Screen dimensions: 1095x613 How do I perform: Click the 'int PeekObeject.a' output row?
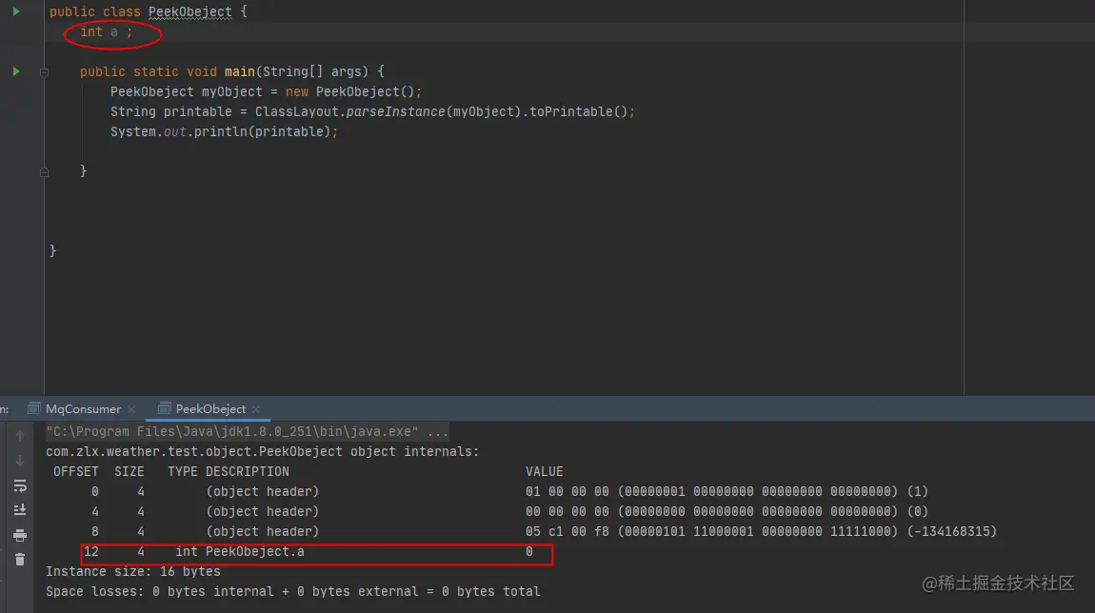point(317,552)
